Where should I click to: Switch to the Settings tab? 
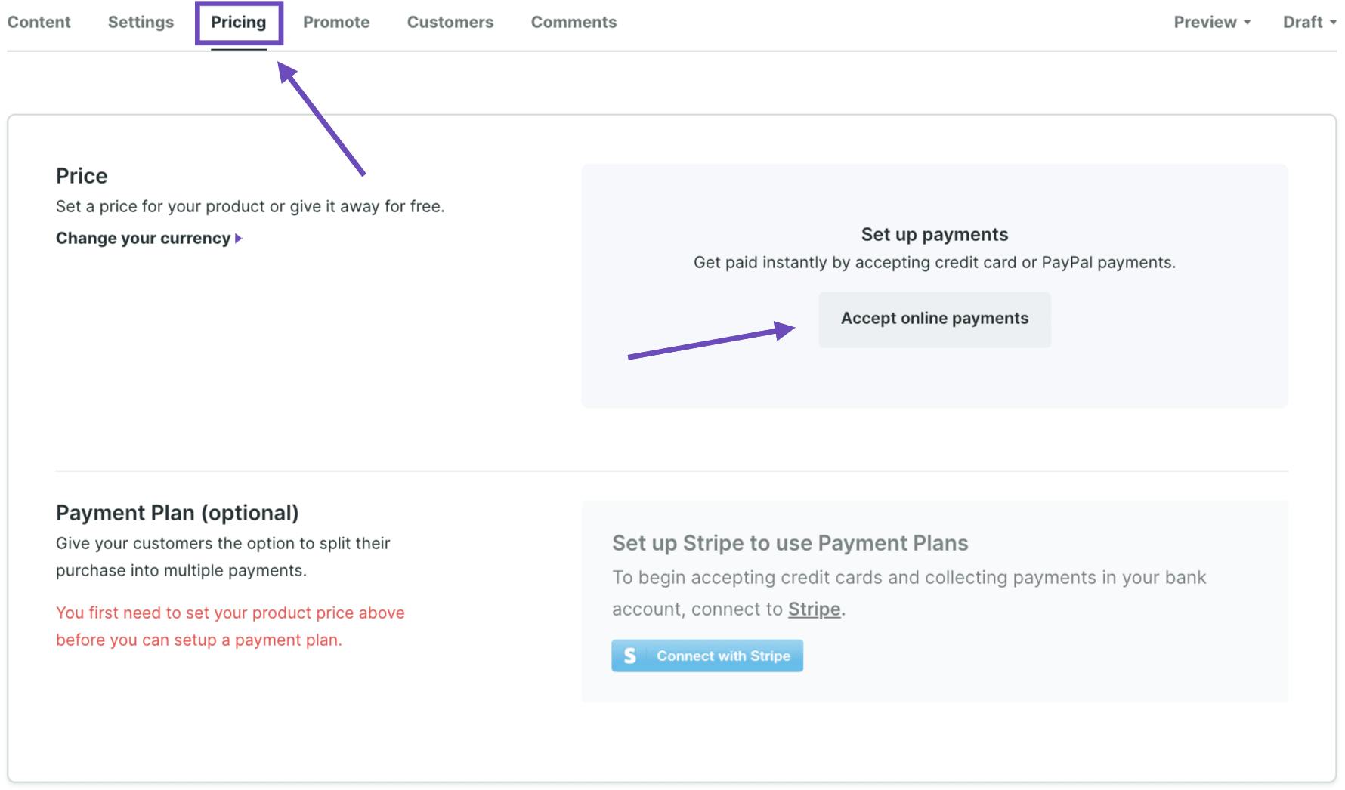141,22
